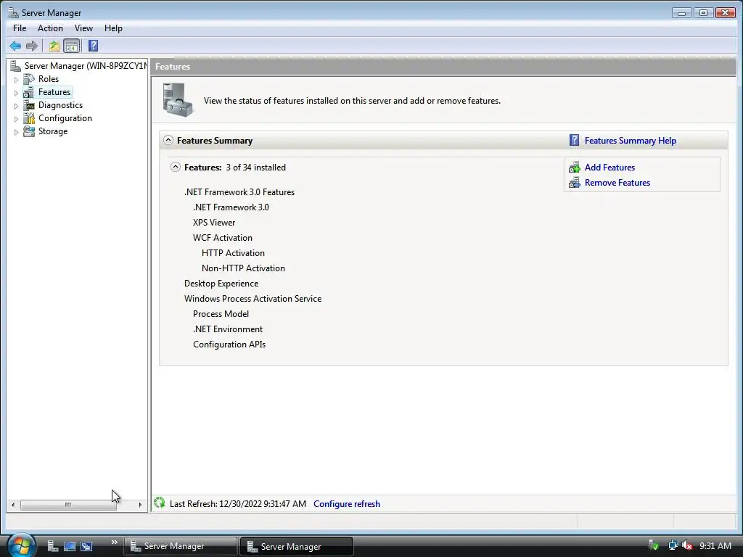The image size is (743, 557).
Task: Click the Start orb button
Action: [20, 545]
